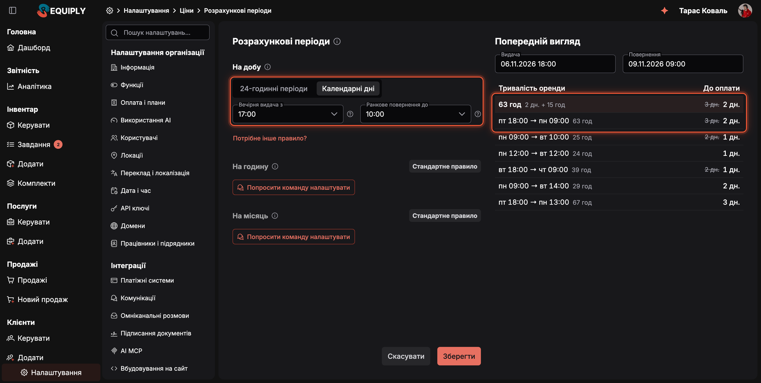Show info icon next to На місяць
The image size is (761, 383).
coord(275,216)
